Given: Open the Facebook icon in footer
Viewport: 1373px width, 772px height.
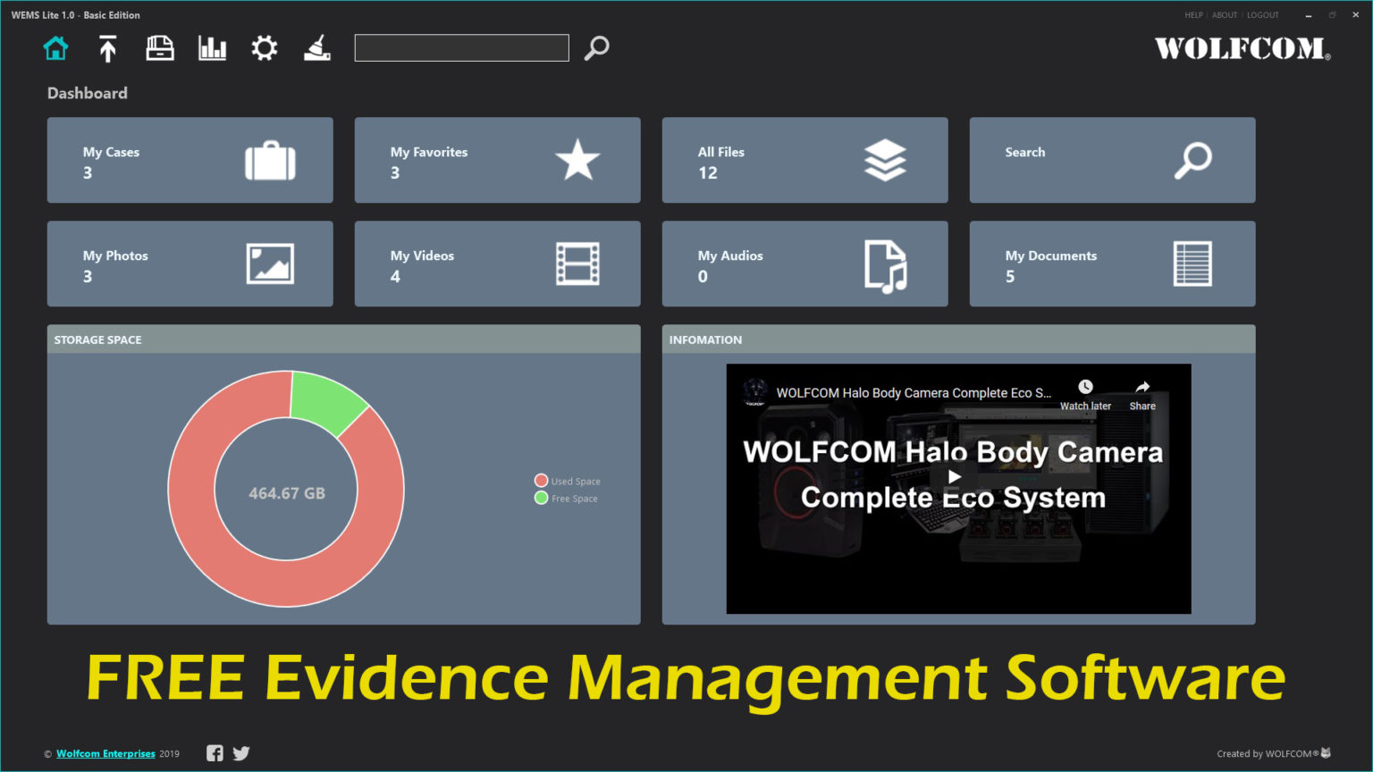Looking at the screenshot, I should (x=215, y=753).
